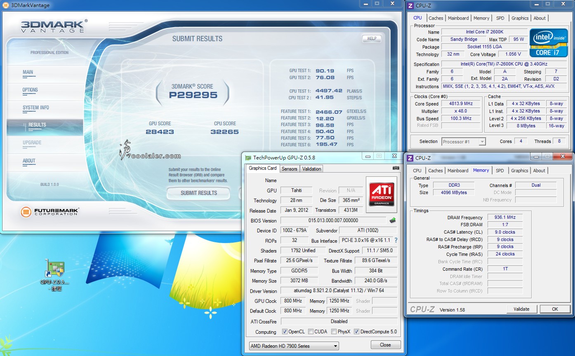This screenshot has height=356, width=575.
Task: Open Mainboard tab in lower CPU-Z window
Action: pyautogui.click(x=458, y=171)
